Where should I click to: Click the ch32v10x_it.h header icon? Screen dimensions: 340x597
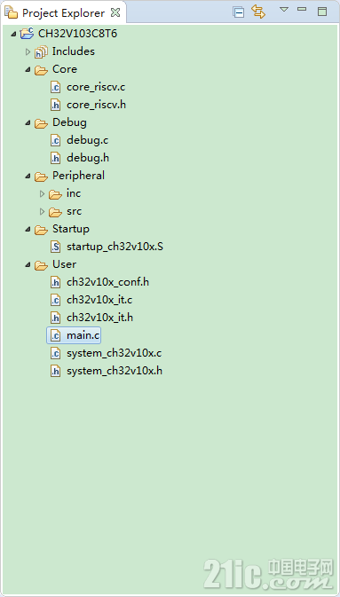click(x=56, y=318)
